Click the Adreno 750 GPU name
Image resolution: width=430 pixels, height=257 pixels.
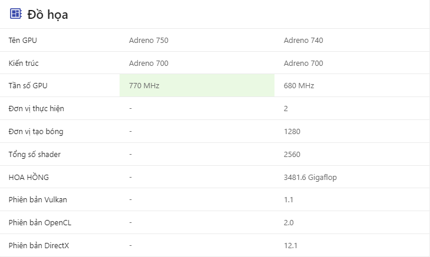pyautogui.click(x=148, y=41)
